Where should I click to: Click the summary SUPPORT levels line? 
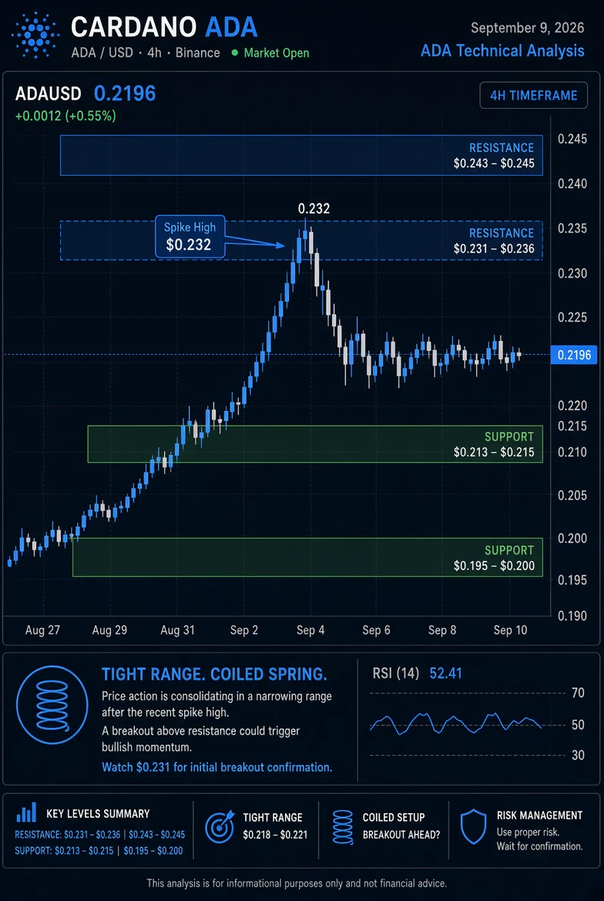pos(99,850)
